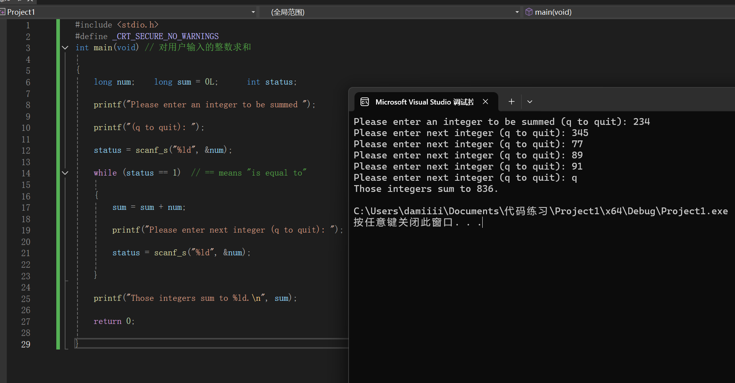Open the 全局范围 scope dropdown
Screen dimensions: 735x383
click(517, 12)
